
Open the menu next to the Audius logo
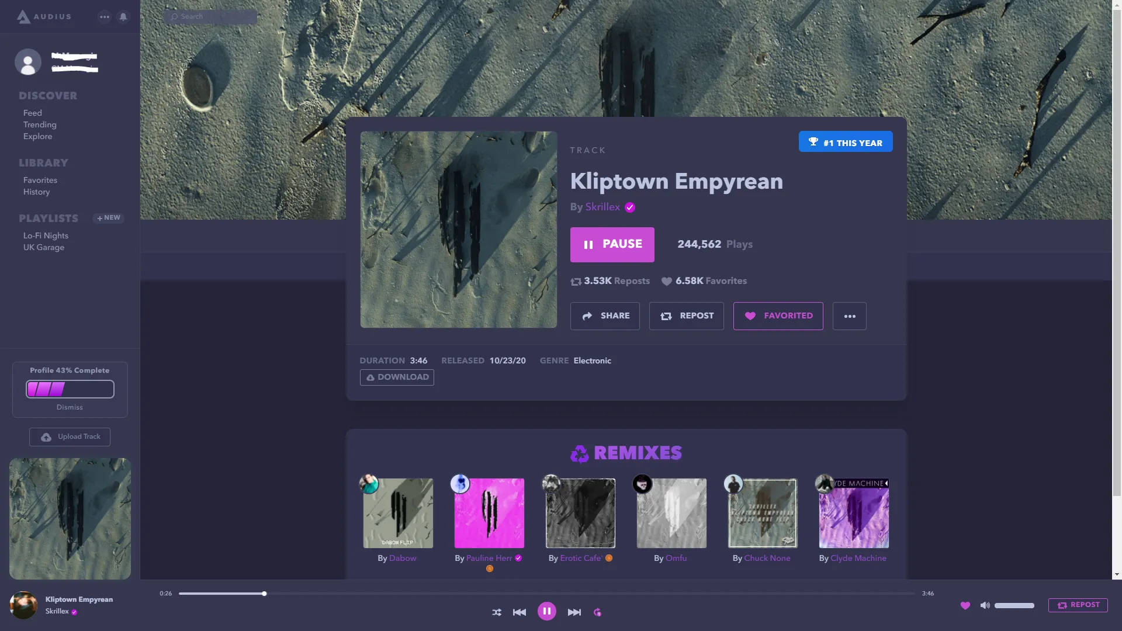point(105,16)
